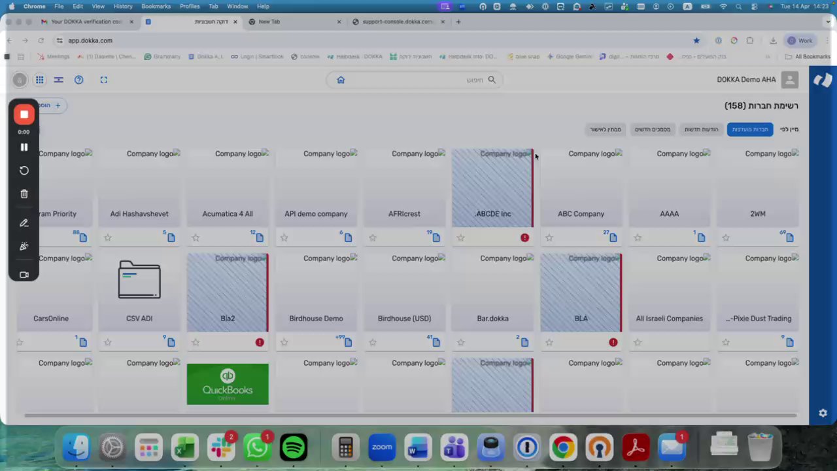
Task: Favorite the ABCDE inc star
Action: point(461,237)
